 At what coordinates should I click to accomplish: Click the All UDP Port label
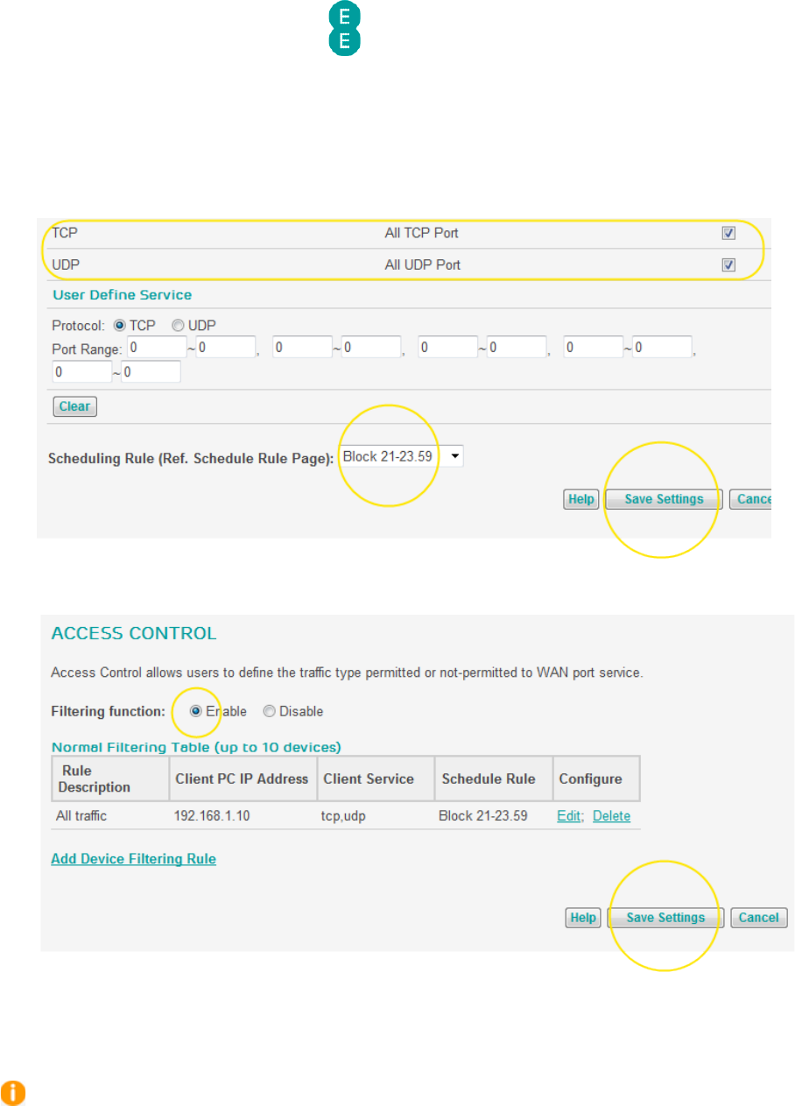423,264
